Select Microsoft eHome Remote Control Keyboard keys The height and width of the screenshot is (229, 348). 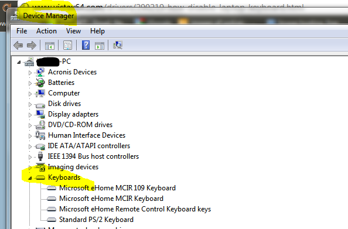click(x=135, y=209)
